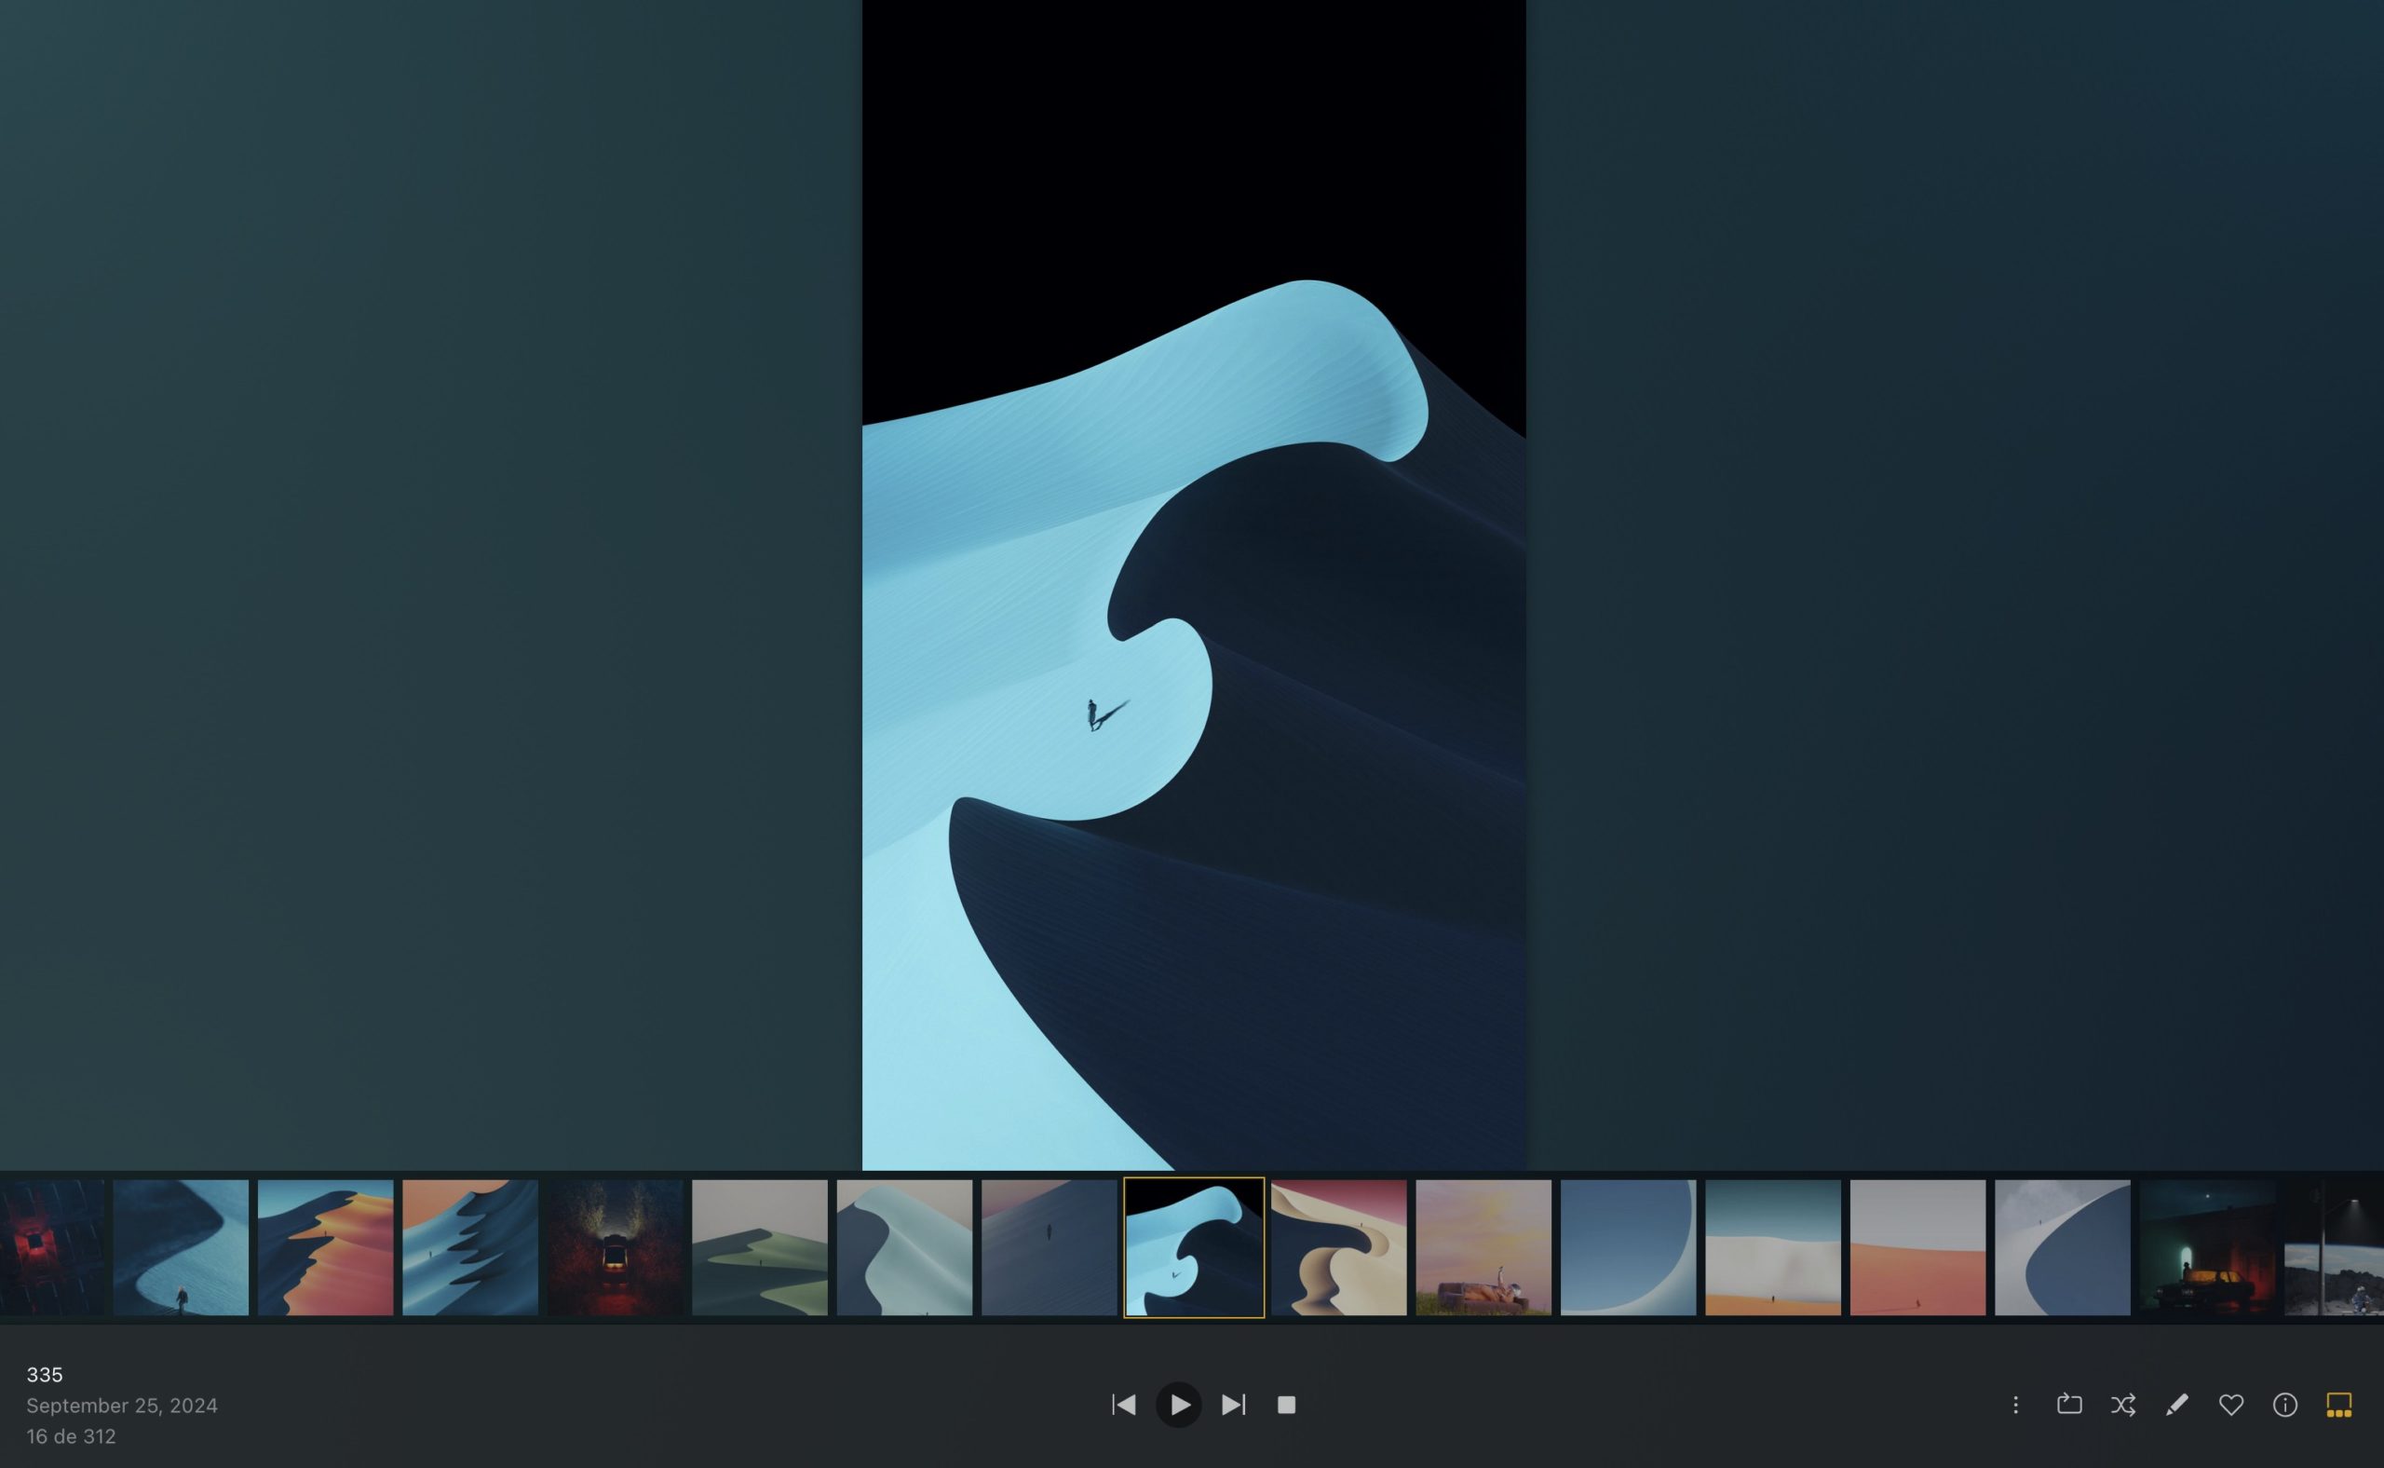Open the edit pencil tool
Viewport: 2384px width, 1468px height.
tap(2177, 1405)
